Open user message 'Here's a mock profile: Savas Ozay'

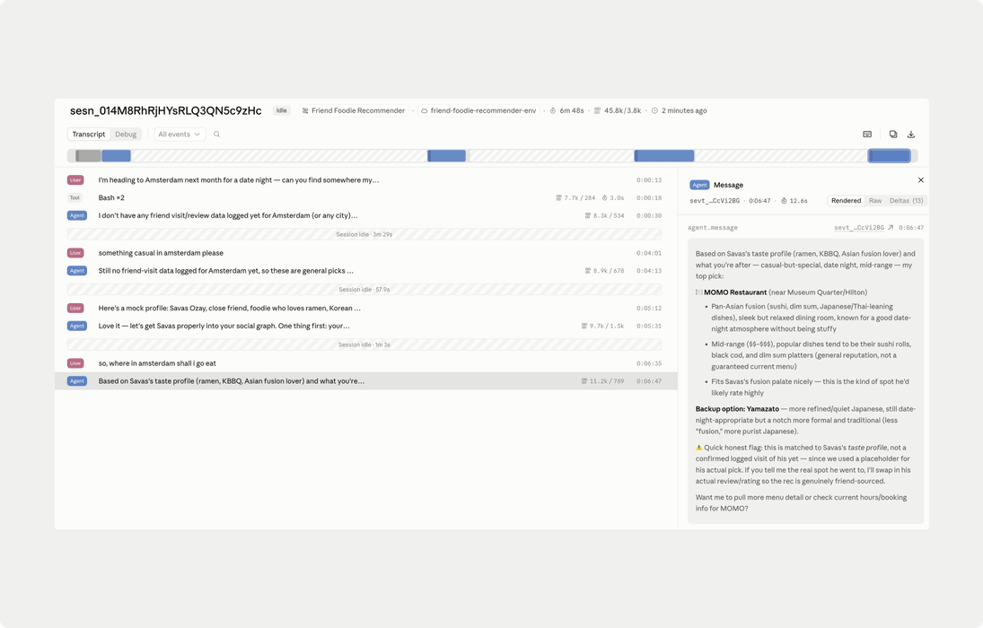[365, 308]
